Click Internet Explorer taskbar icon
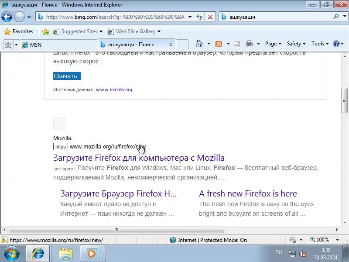The width and height of the screenshot is (349, 262). click(38, 254)
